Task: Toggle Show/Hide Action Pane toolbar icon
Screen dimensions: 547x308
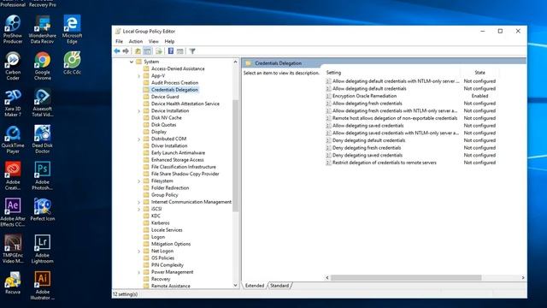Action: click(179, 51)
